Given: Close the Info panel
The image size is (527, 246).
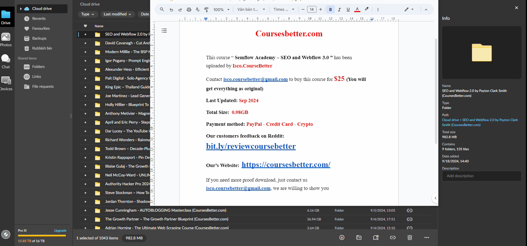Looking at the screenshot, I should [517, 8].
